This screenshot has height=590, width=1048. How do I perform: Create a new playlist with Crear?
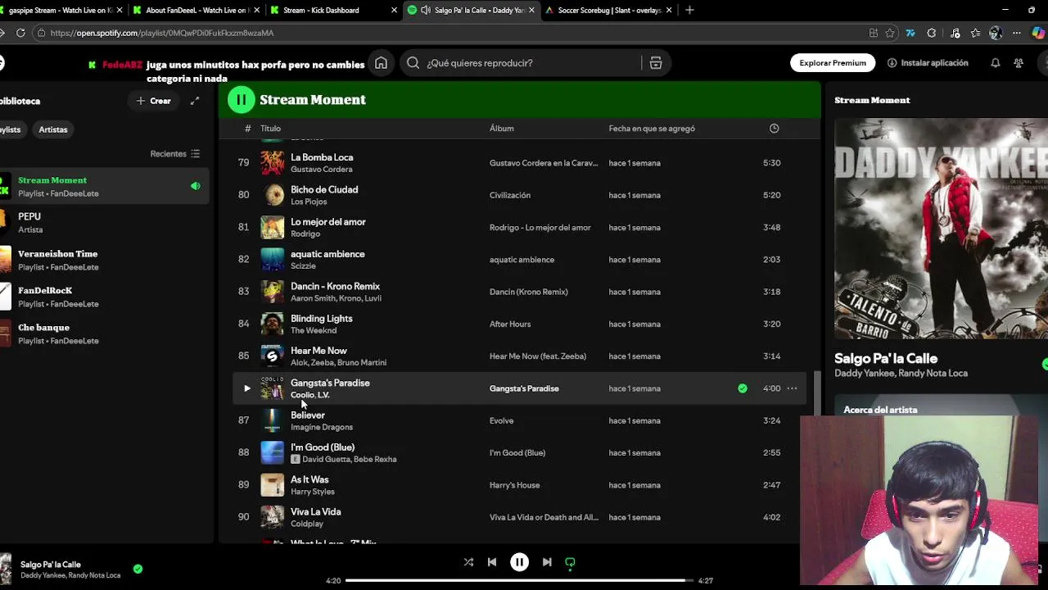click(154, 101)
